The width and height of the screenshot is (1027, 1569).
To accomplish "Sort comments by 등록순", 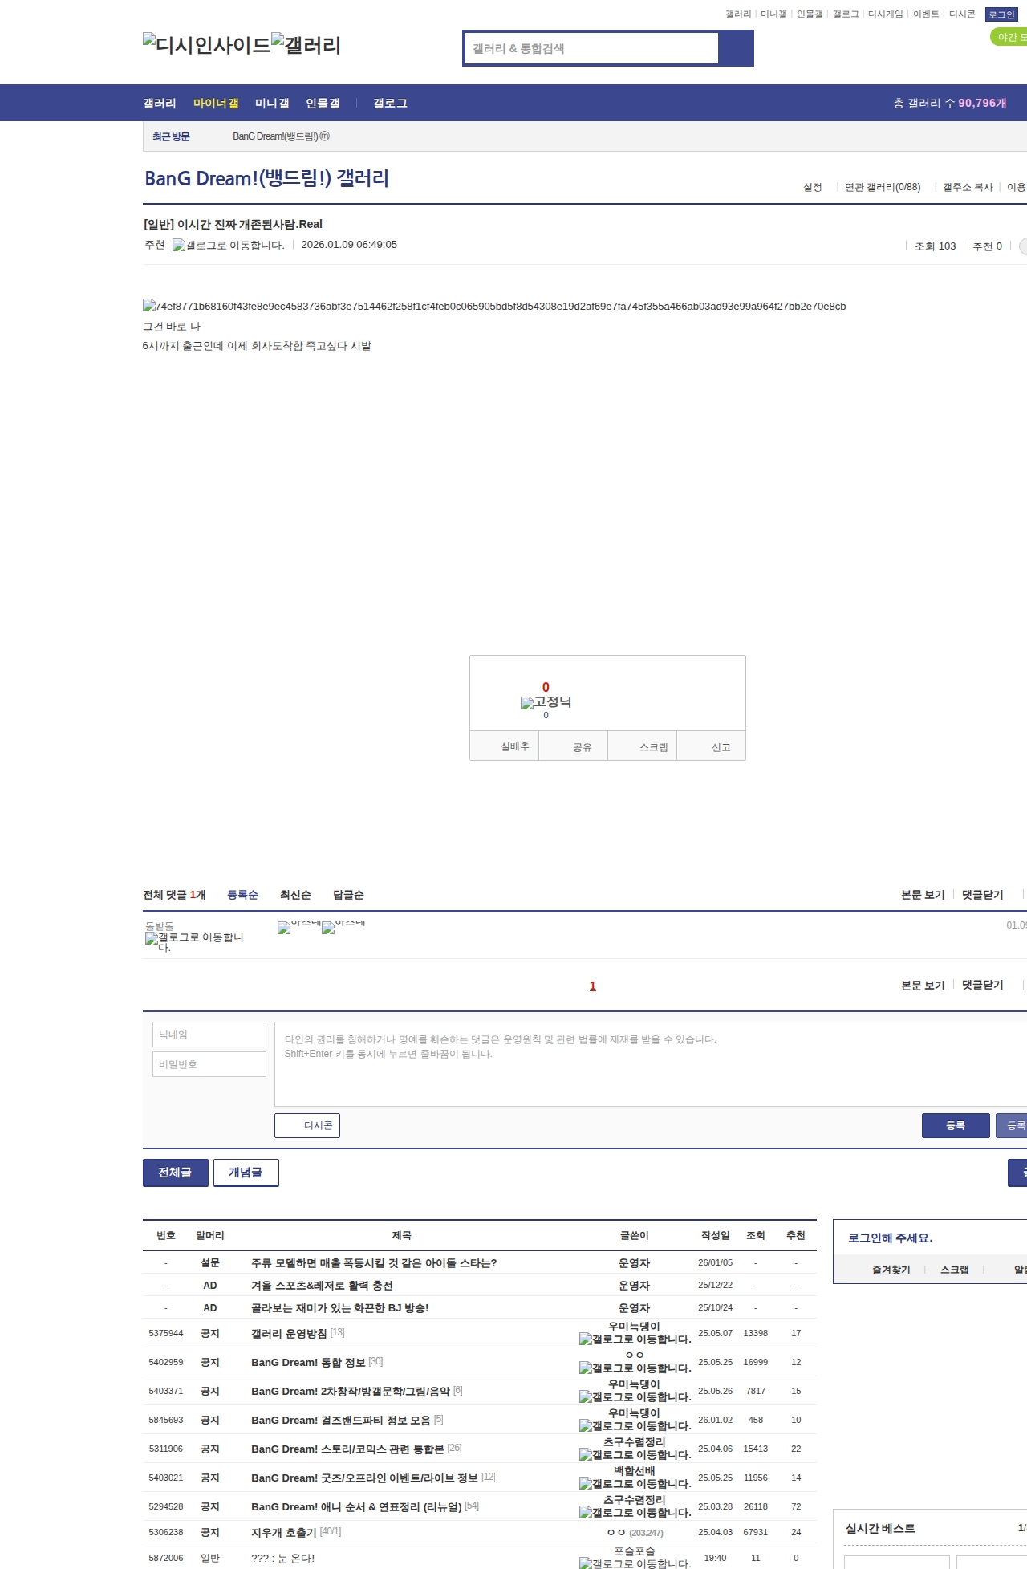I will 242,895.
